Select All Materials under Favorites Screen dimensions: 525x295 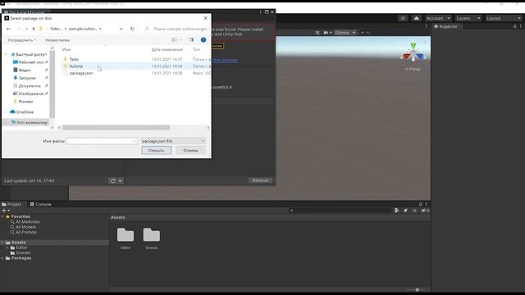click(27, 222)
